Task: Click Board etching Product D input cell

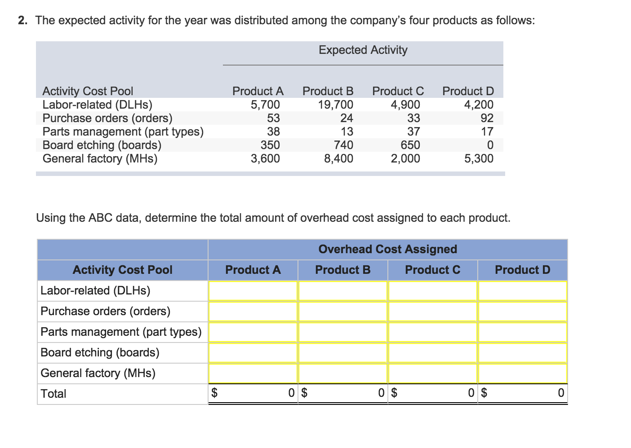Action: pos(523,353)
